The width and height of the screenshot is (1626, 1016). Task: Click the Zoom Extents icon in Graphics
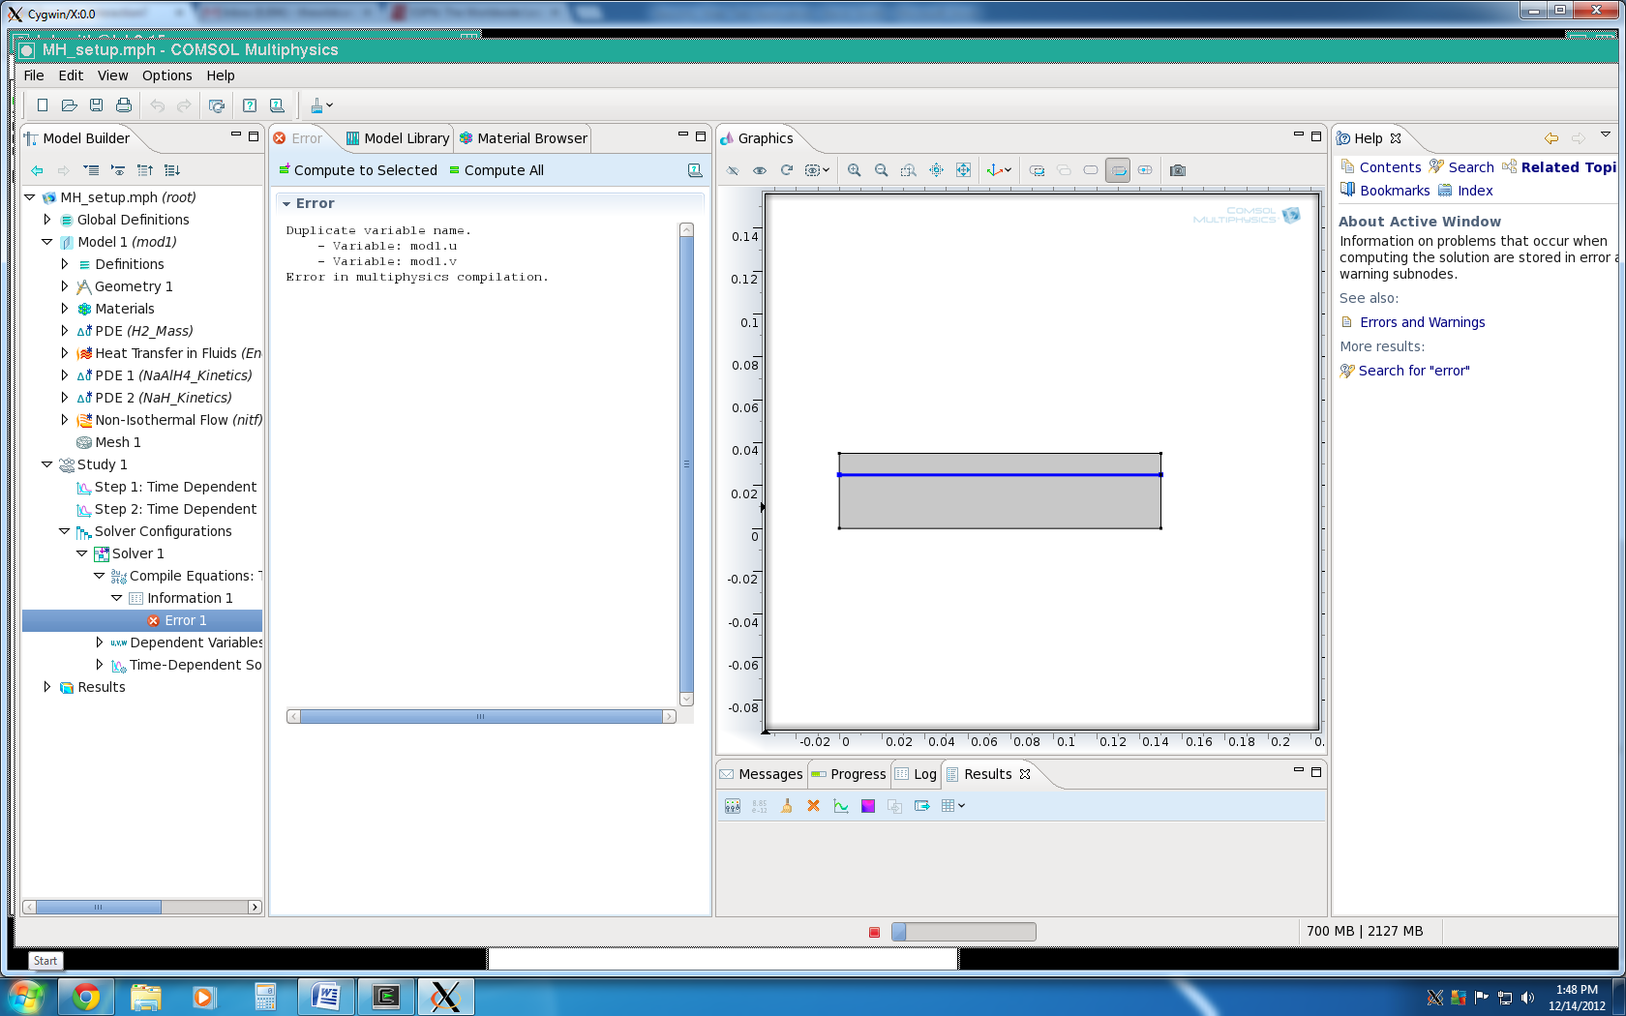[963, 170]
